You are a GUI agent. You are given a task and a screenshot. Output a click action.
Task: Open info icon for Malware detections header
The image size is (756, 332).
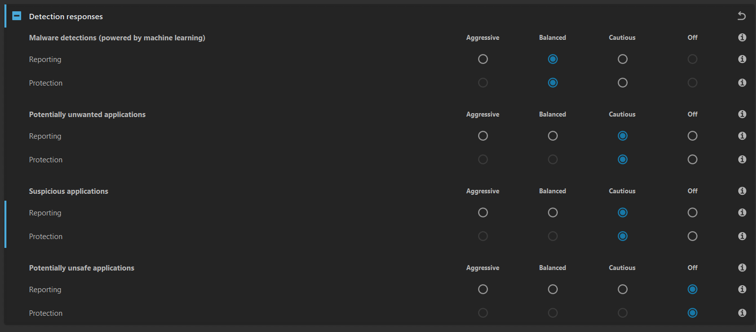point(742,37)
